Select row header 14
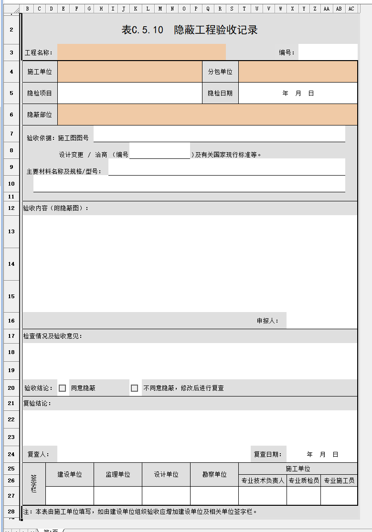 tap(11, 264)
